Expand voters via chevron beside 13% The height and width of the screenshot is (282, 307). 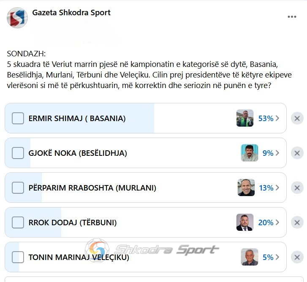(277, 188)
